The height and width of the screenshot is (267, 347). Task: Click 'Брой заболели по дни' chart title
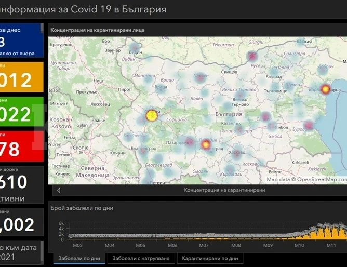tap(82, 208)
